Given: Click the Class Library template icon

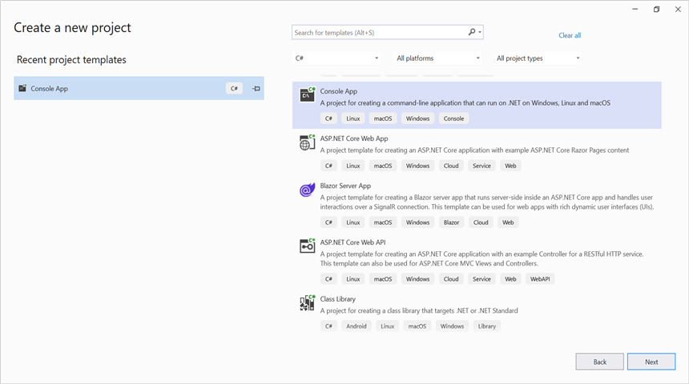Looking at the screenshot, I should pyautogui.click(x=307, y=303).
